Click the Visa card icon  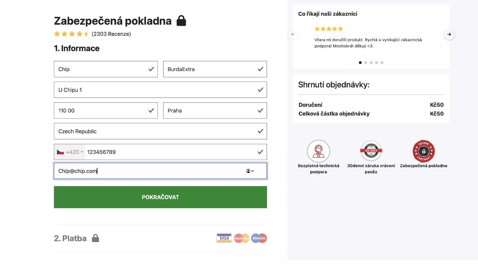pos(224,238)
